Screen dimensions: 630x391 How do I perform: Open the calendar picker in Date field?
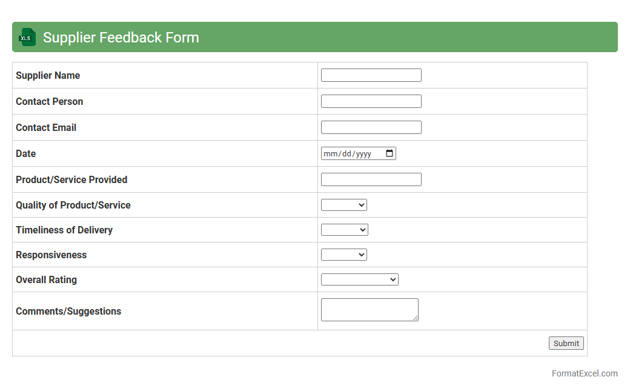click(x=390, y=153)
